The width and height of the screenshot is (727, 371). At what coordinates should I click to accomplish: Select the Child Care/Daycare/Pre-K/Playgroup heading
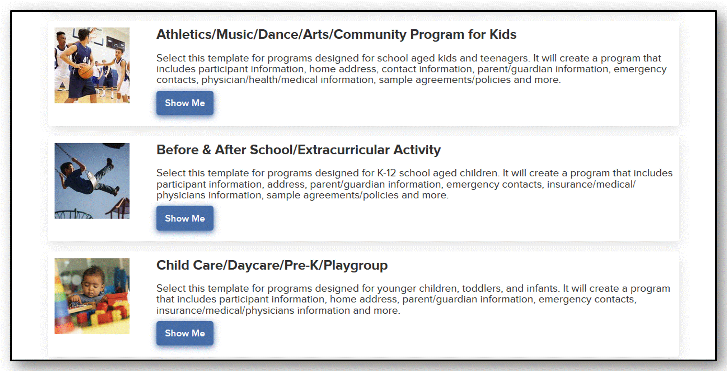pyautogui.click(x=272, y=265)
